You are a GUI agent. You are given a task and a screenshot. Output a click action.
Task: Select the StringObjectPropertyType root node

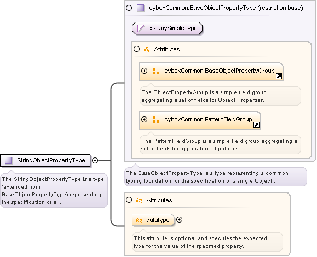[x=45, y=161]
